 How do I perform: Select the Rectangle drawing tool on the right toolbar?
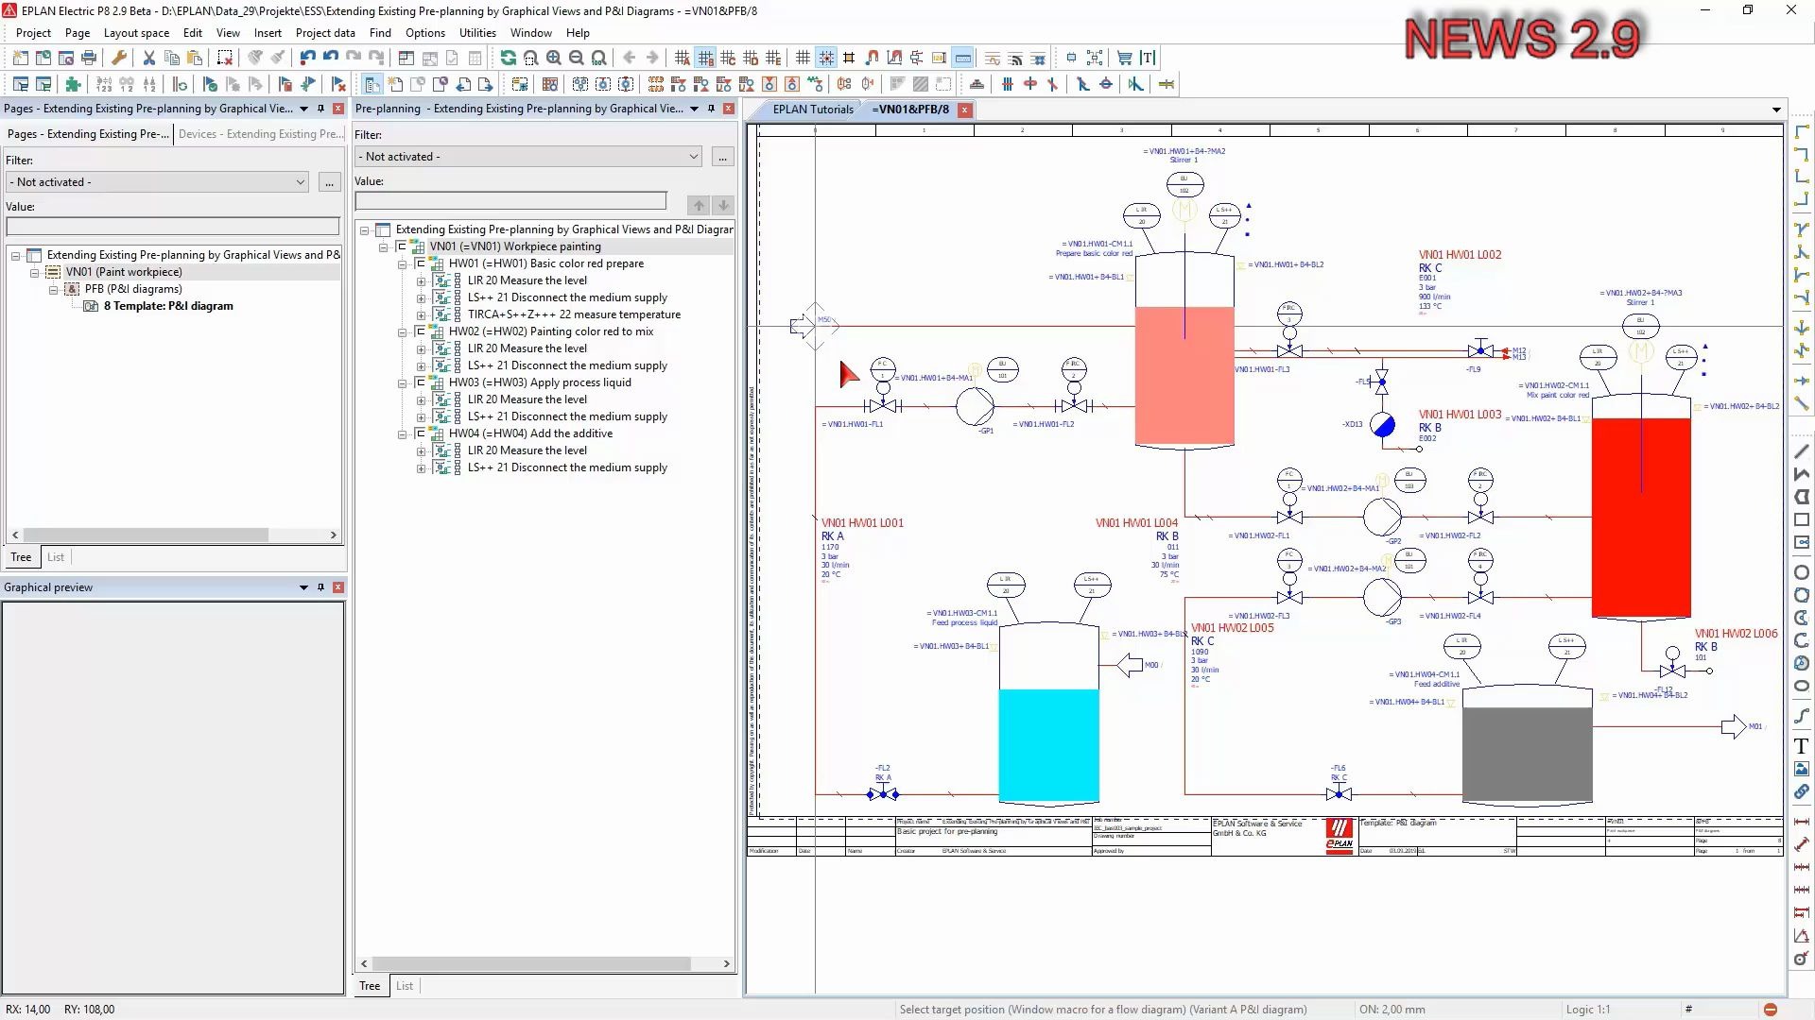click(1802, 519)
